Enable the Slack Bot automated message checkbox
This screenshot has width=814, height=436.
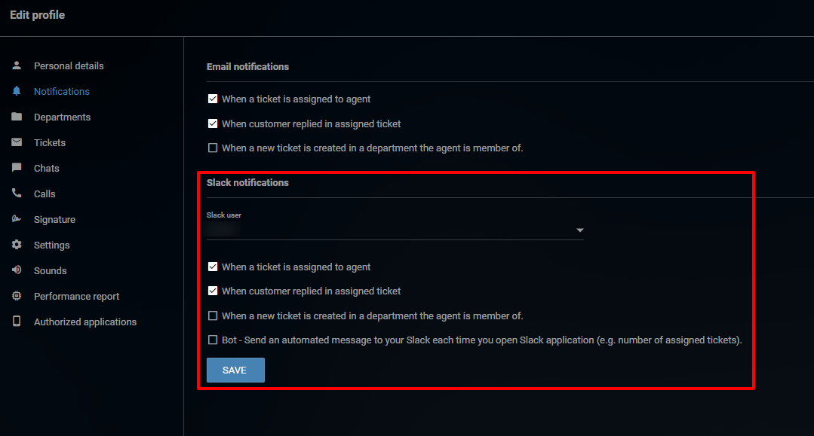coord(213,340)
